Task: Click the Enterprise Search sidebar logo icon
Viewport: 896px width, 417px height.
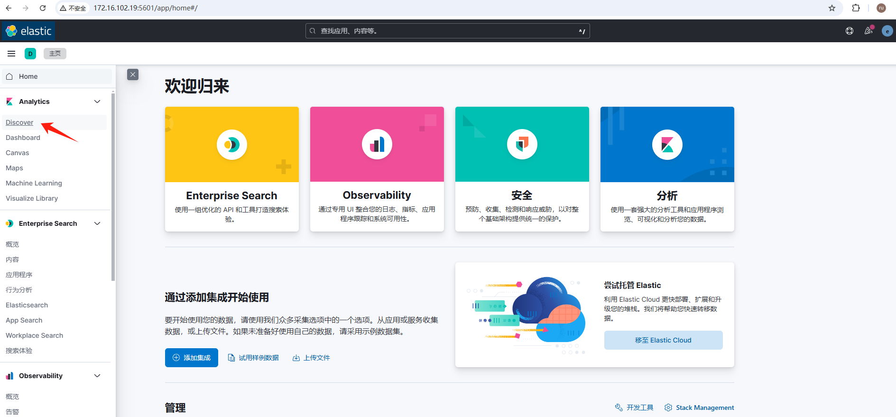Action: pyautogui.click(x=9, y=223)
